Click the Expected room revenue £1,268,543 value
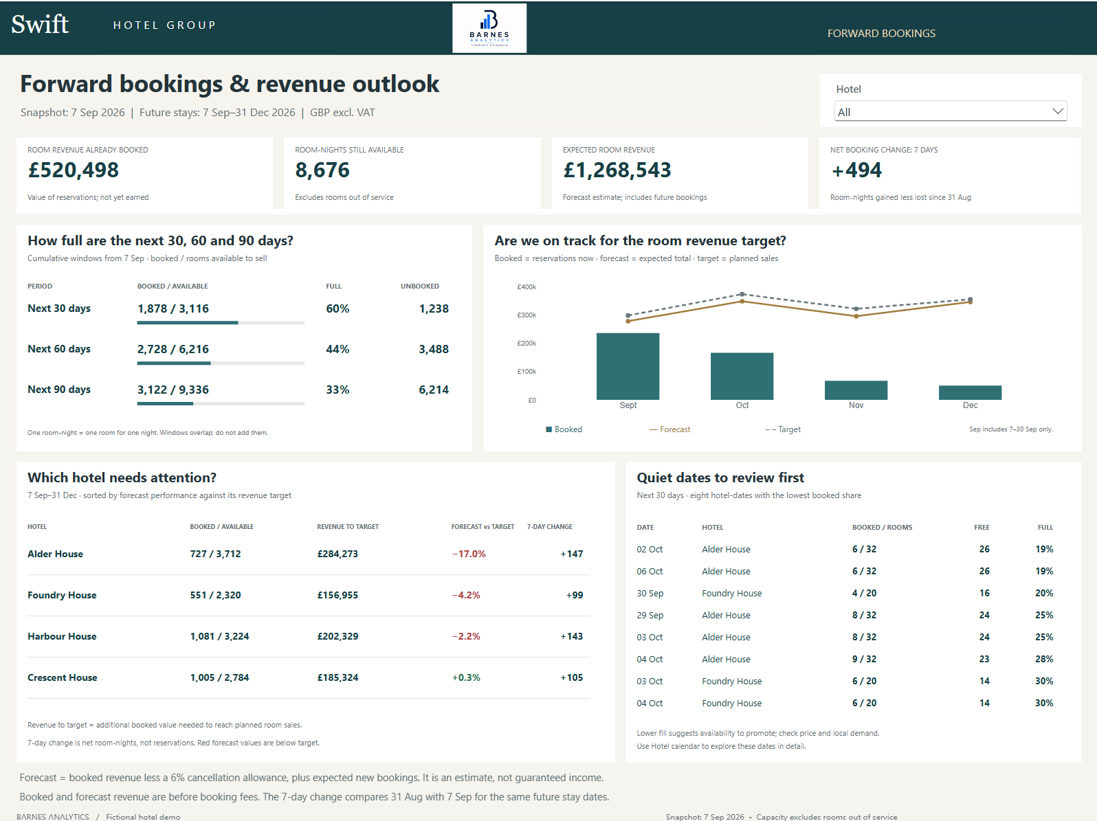 coord(617,170)
